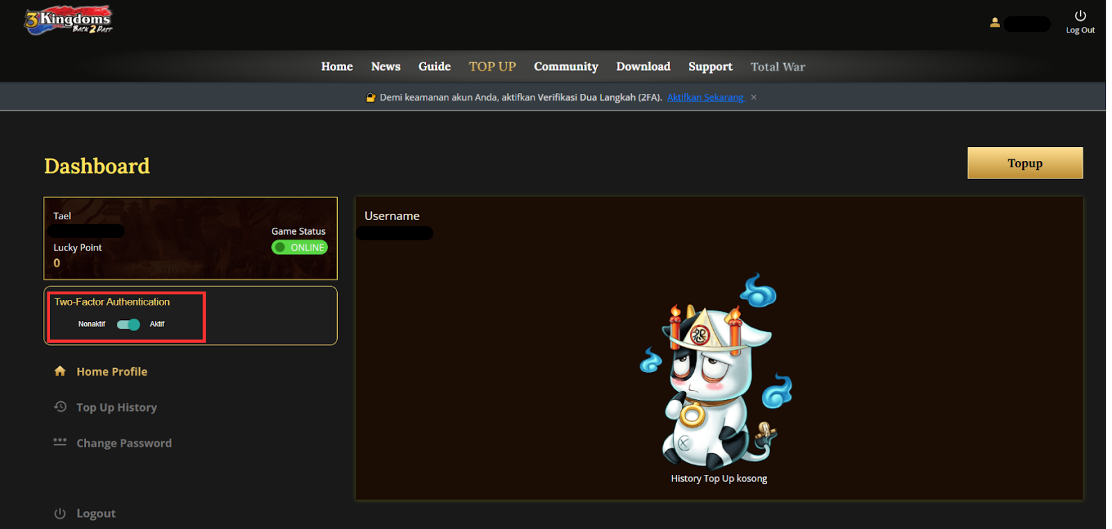The image size is (1112, 529).
Task: Dismiss the 2FA security banner
Action: [x=753, y=97]
